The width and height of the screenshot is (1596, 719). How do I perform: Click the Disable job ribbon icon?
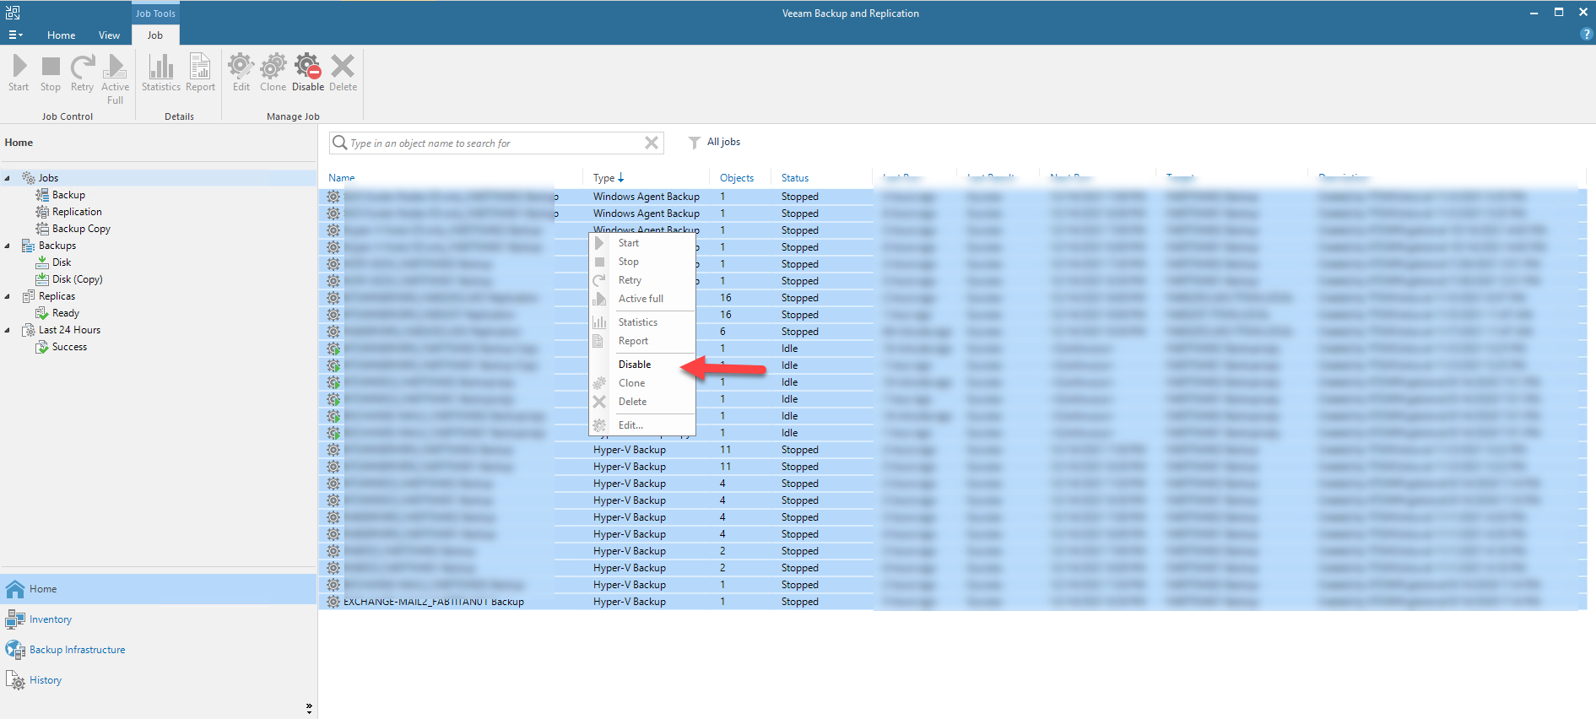pyautogui.click(x=308, y=66)
